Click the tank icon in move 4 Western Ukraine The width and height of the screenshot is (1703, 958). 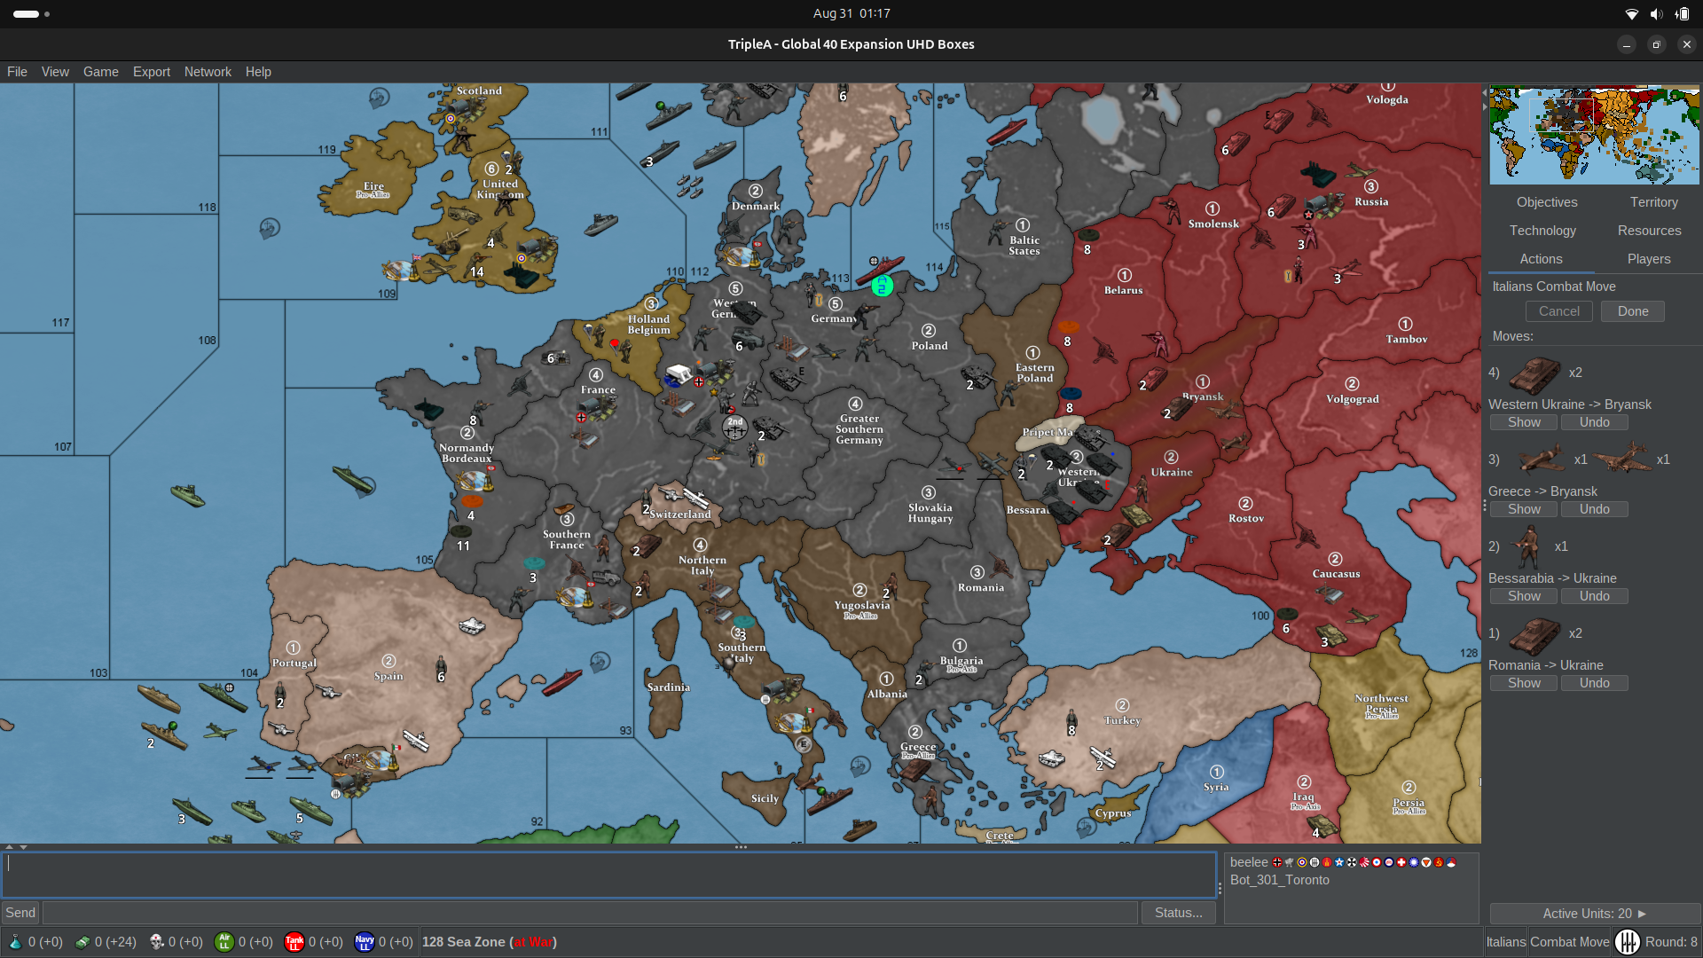(x=1534, y=374)
